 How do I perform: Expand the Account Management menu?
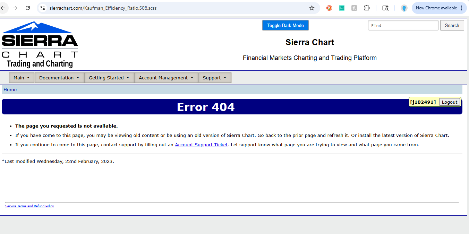166,78
